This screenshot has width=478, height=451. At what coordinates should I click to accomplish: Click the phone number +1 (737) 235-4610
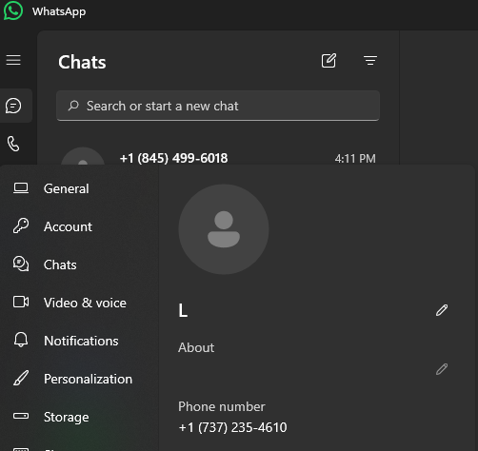pos(232,427)
